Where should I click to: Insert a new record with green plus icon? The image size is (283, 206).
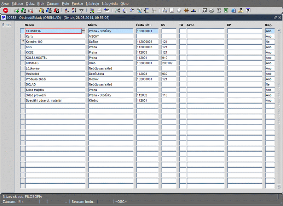(x=16, y=11)
